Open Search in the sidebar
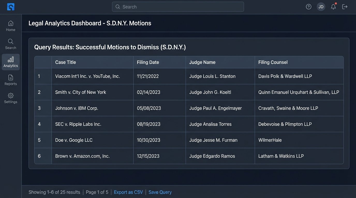 (11, 44)
